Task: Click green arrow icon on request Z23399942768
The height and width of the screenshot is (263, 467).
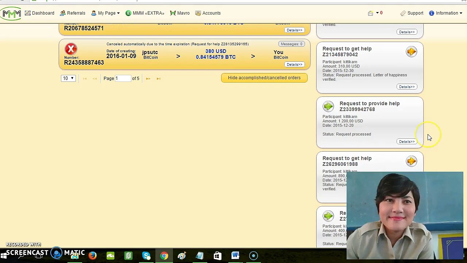Action: 328,106
